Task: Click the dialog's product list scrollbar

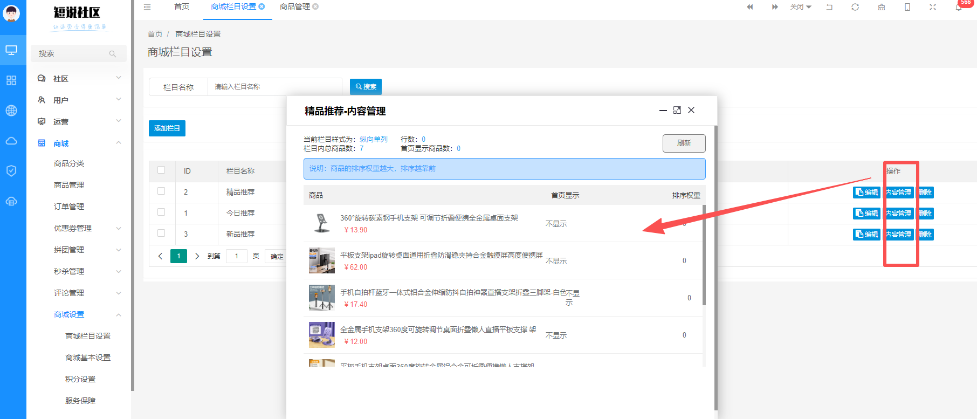Action: tap(704, 255)
